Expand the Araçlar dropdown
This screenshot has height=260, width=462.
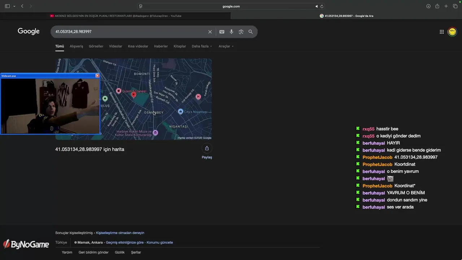[226, 46]
